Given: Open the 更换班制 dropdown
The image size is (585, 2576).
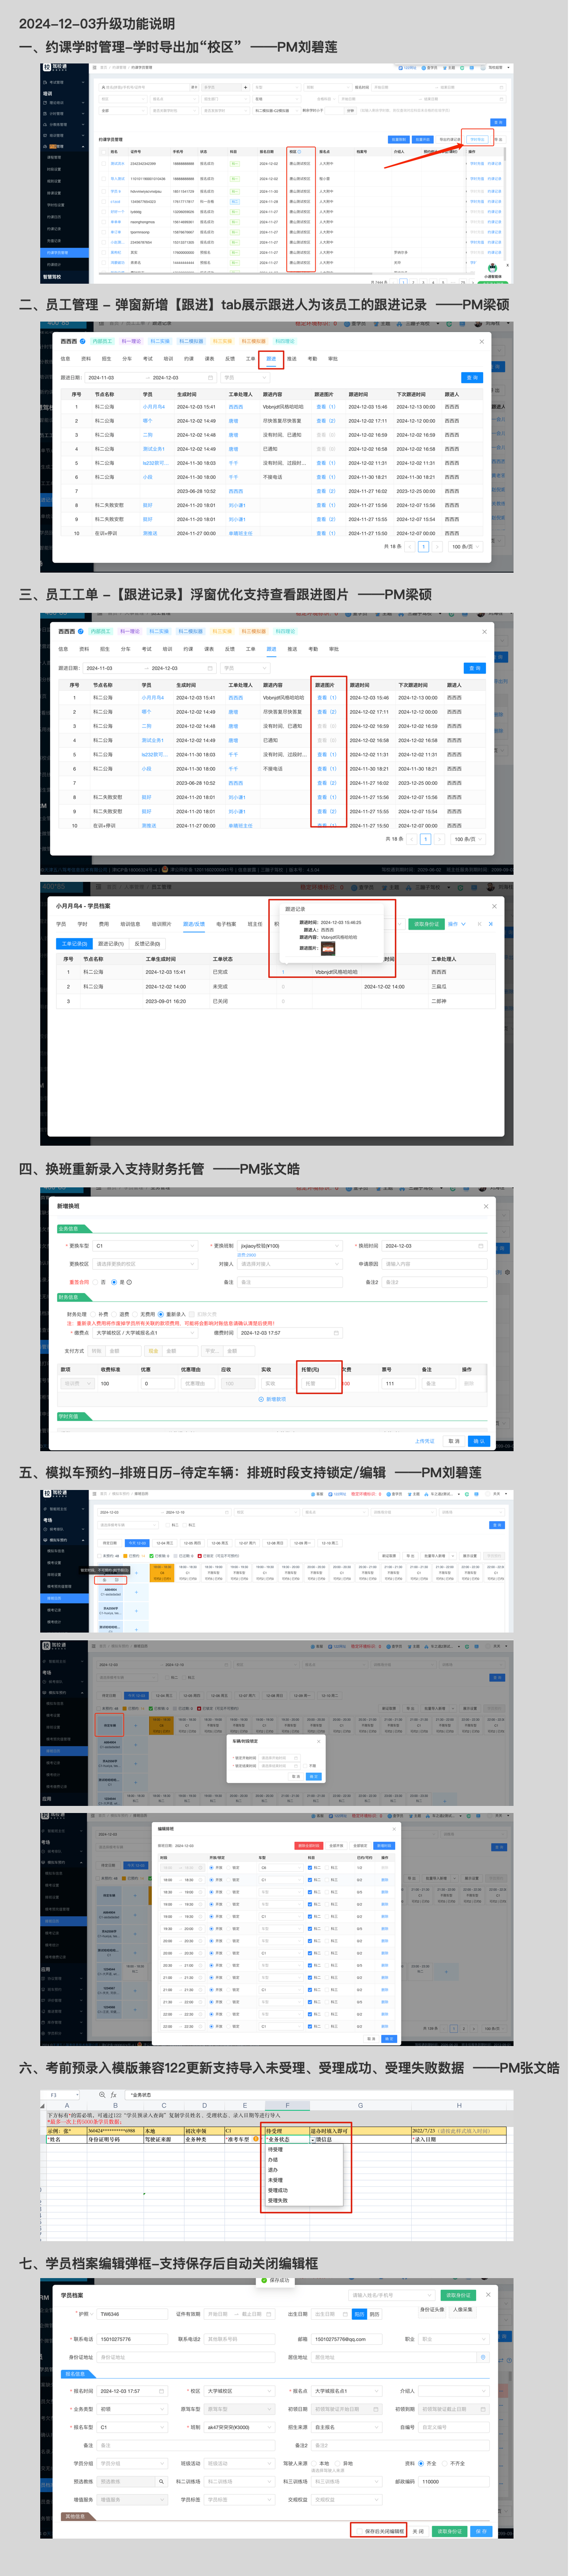Looking at the screenshot, I should [x=290, y=1246].
